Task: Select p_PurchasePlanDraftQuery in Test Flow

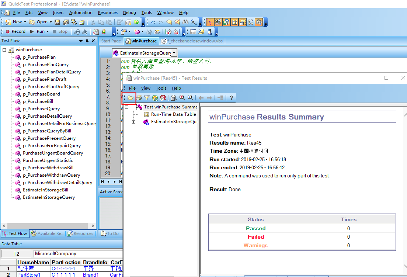Action: [51, 87]
